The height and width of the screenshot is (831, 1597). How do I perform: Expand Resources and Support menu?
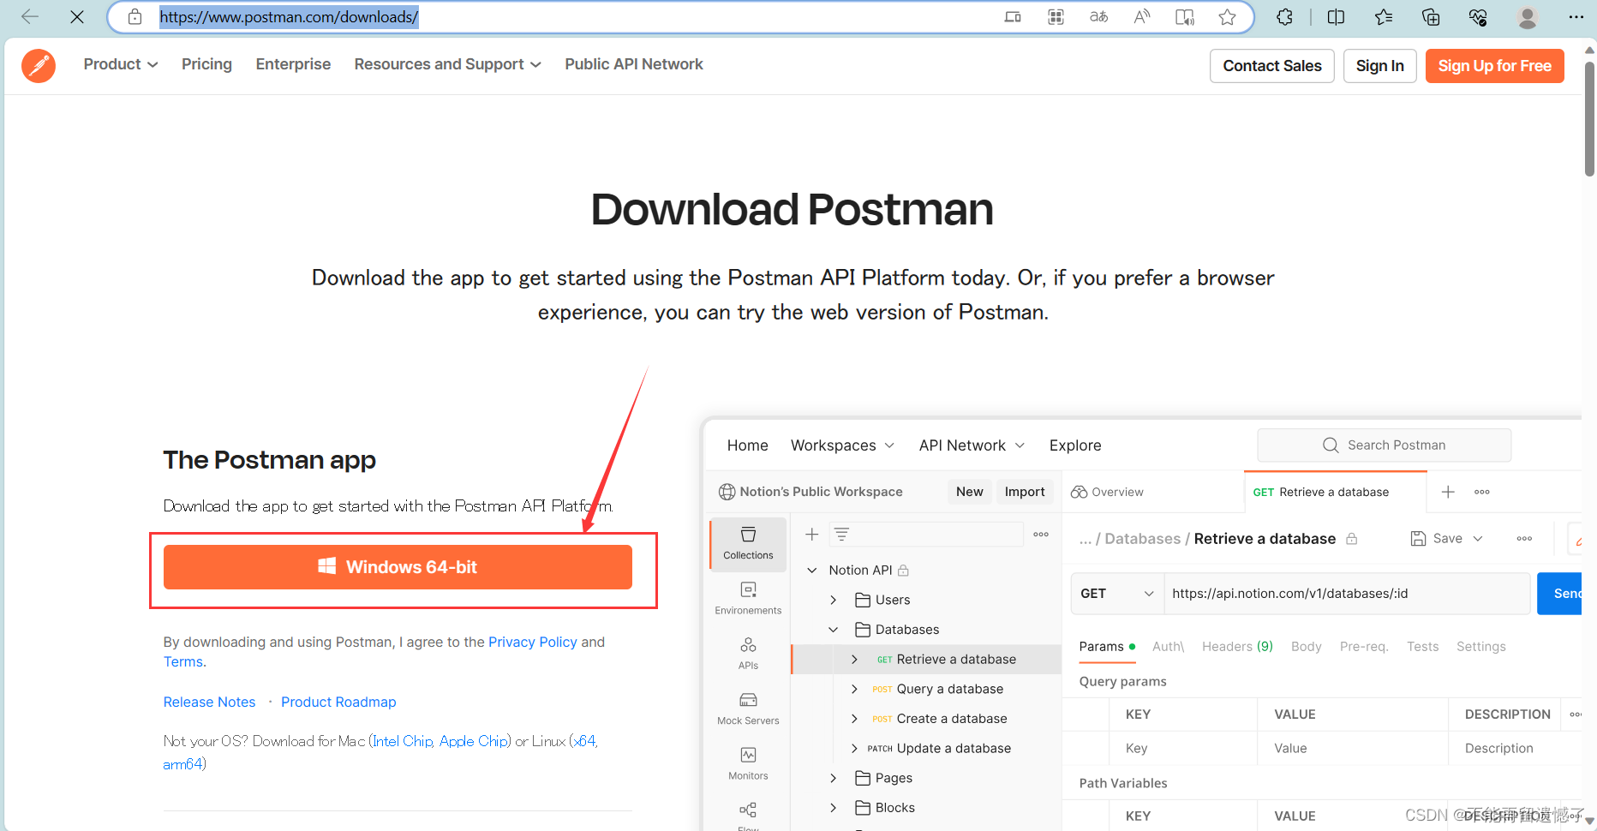pos(447,64)
